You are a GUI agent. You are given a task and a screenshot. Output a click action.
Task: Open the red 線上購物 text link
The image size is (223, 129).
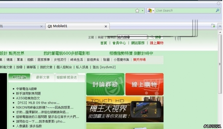point(156,43)
